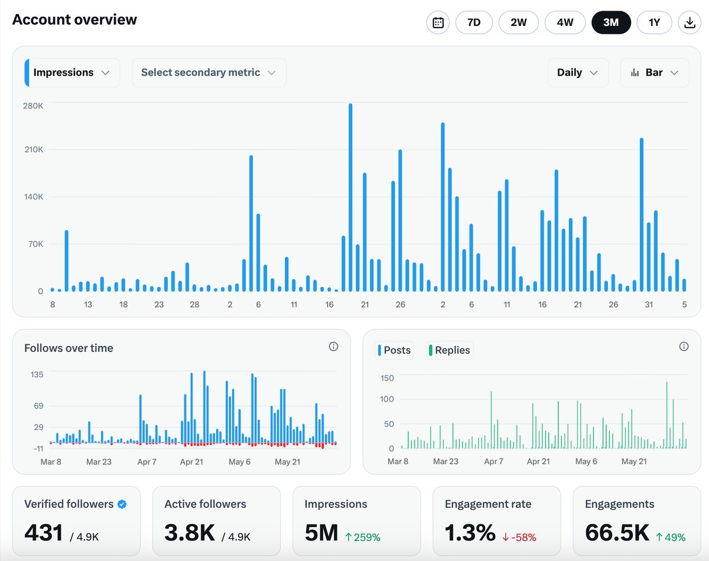Viewport: 709px width, 561px height.
Task: Click the 280K y-axis label
Action: pyautogui.click(x=33, y=106)
